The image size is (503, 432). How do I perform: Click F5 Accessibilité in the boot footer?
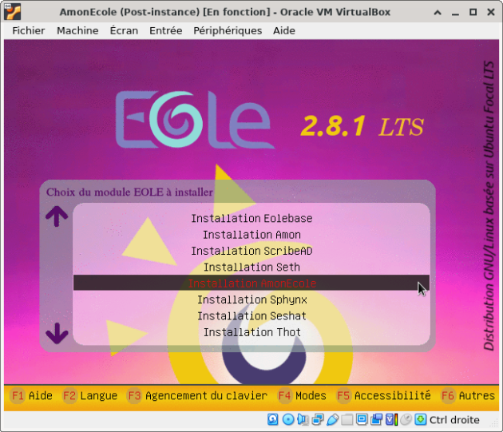(x=384, y=395)
